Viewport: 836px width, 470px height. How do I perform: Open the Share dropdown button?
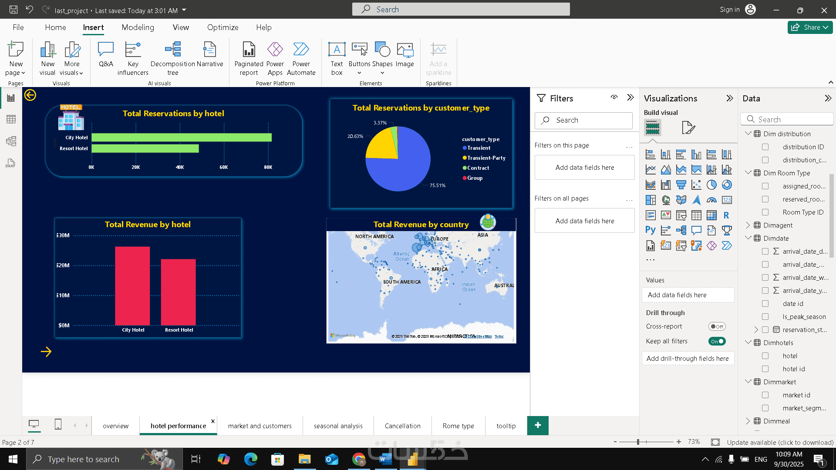tap(810, 27)
